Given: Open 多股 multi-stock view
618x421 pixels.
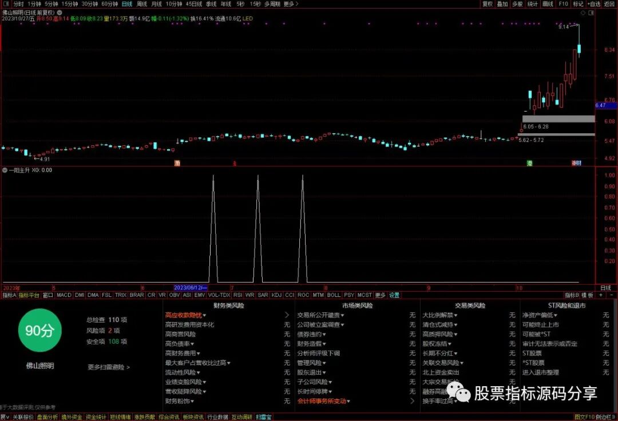Looking at the screenshot, I should (517, 4).
